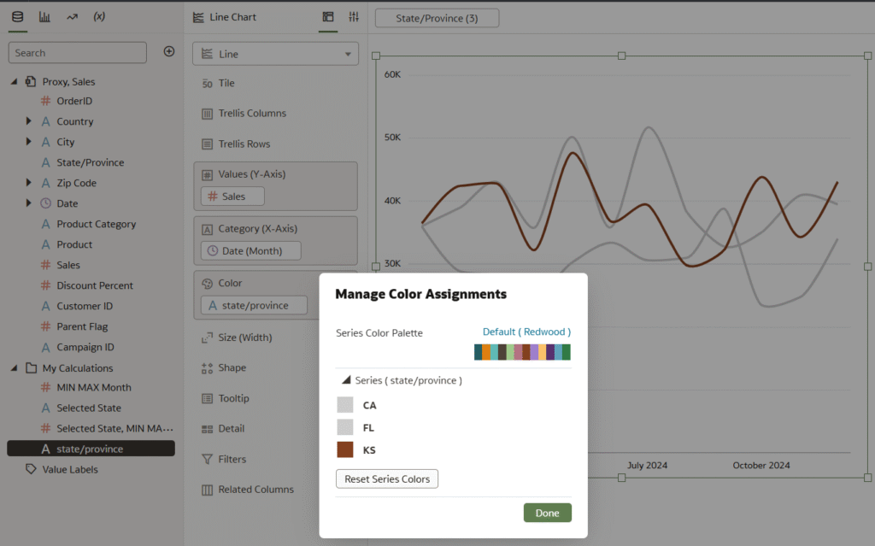Select Sales in the data tree
This screenshot has height=546, width=875.
[x=68, y=265]
